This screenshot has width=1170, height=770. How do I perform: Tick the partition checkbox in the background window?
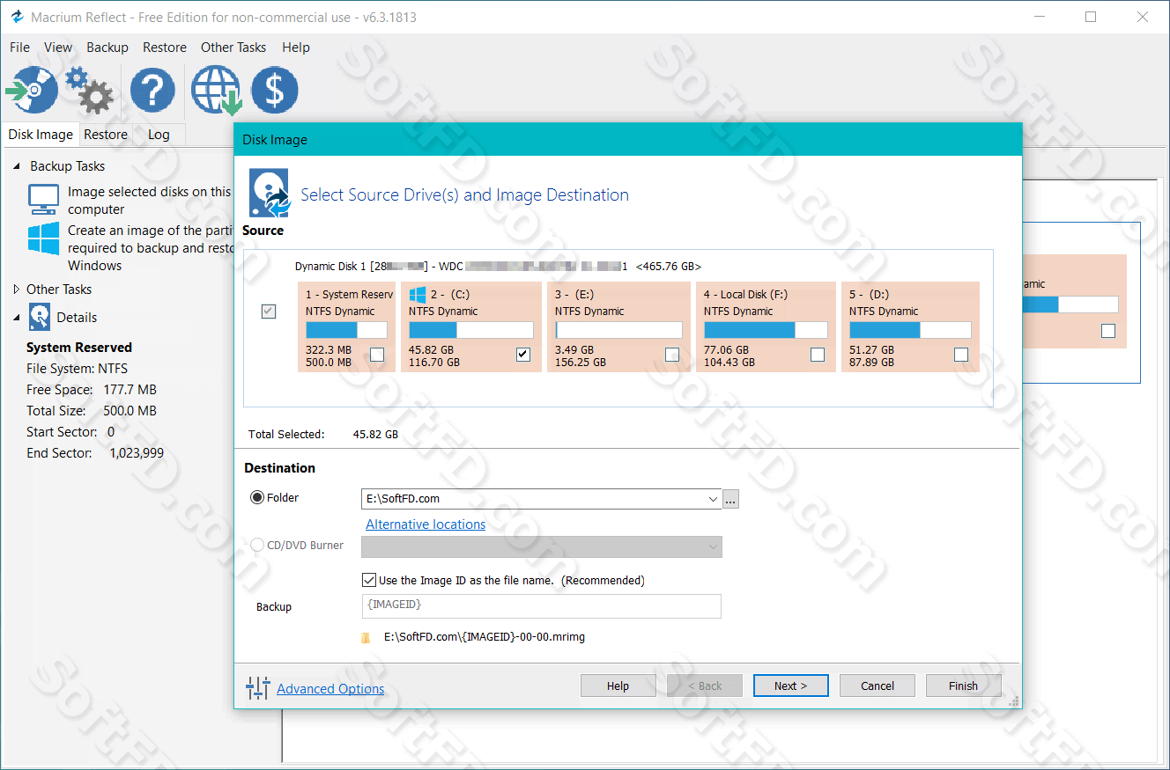tap(1108, 331)
